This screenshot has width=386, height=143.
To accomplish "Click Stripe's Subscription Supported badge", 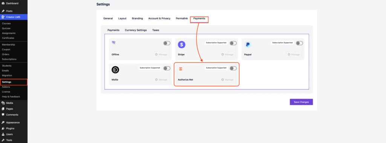I will pos(216,43).
